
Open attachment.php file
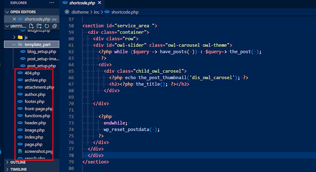coord(39,87)
